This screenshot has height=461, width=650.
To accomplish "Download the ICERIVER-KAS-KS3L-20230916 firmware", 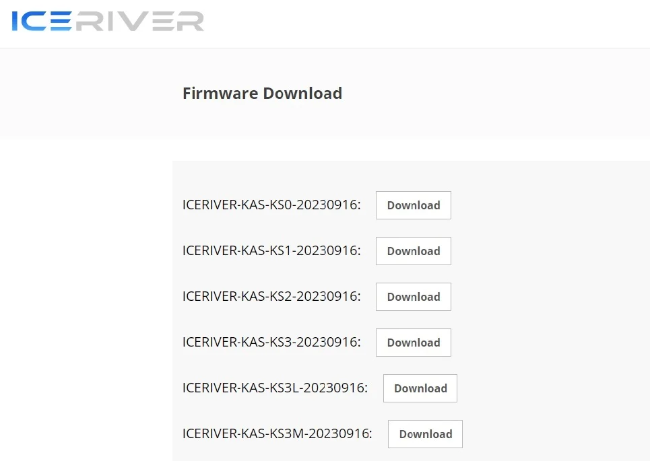I will coord(420,388).
